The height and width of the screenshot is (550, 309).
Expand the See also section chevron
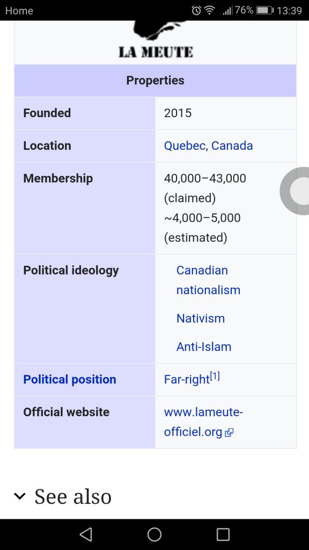point(20,496)
